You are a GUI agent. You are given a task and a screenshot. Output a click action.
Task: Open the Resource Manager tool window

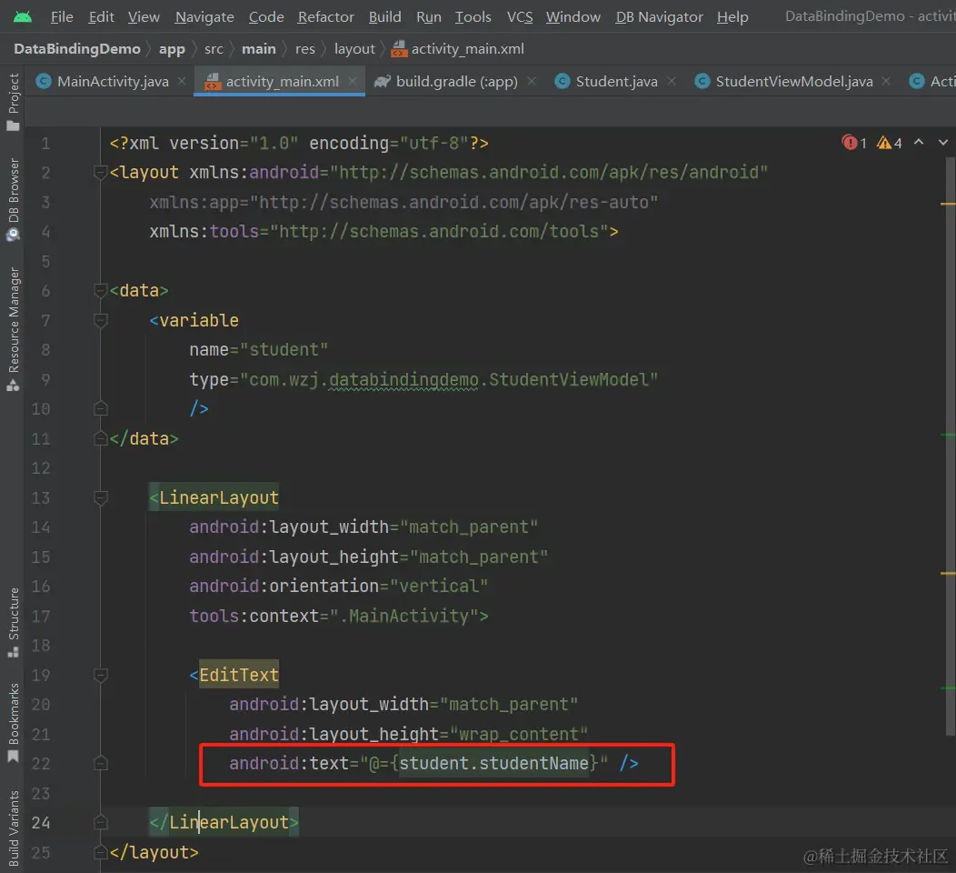[x=13, y=329]
